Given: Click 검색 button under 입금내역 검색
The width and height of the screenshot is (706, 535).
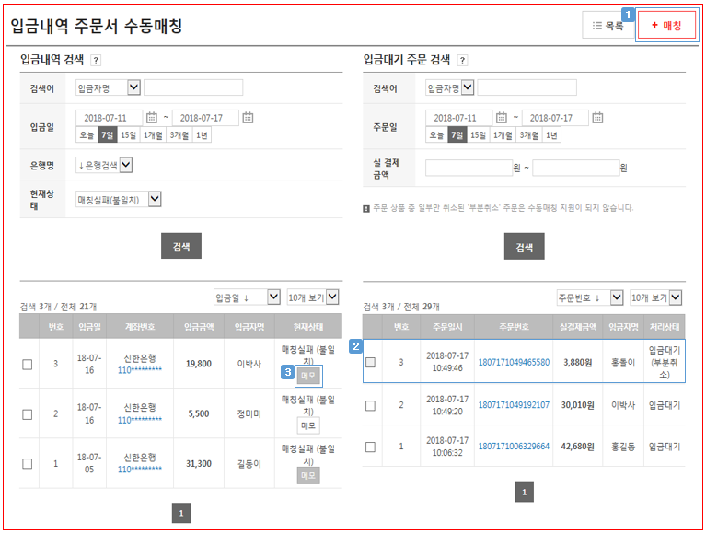Looking at the screenshot, I should pos(181,246).
